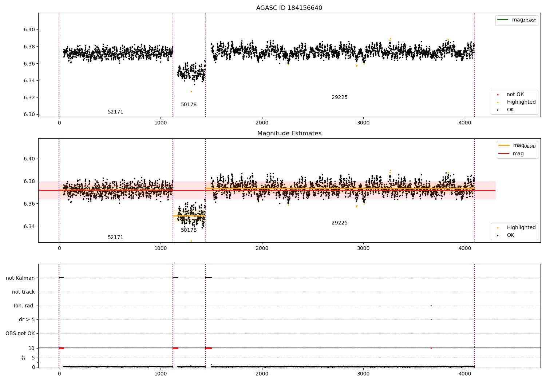Image resolution: width=546 pixels, height=382 pixels.
Task: Click the obsid label 50178 in the top plot
Action: 189,104
